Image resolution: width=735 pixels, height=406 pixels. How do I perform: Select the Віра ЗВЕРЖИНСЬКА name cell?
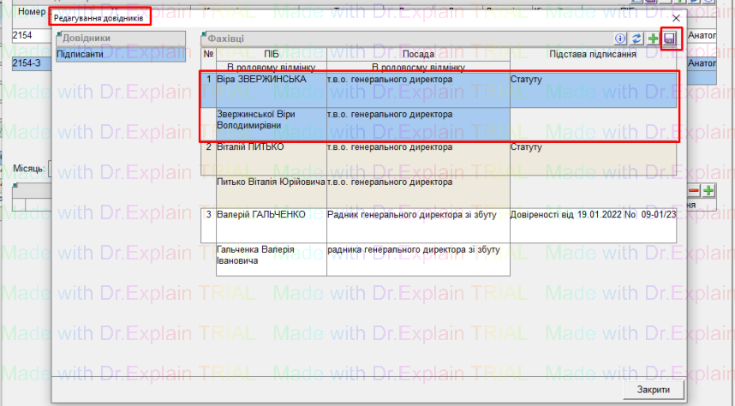[271, 80]
